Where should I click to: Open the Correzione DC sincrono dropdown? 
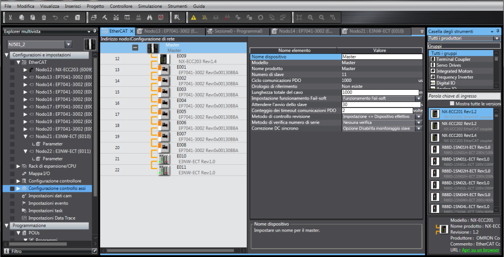(418, 128)
